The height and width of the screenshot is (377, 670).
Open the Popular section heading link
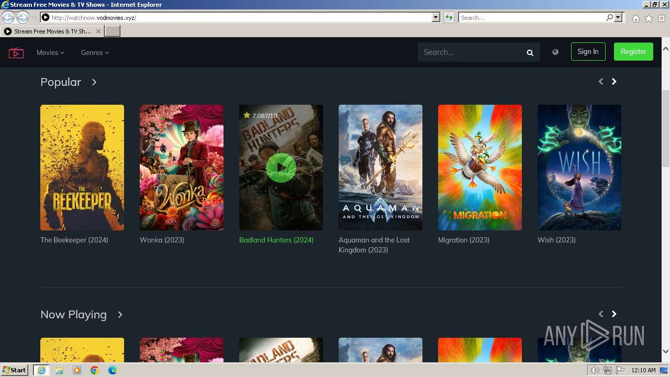click(61, 82)
